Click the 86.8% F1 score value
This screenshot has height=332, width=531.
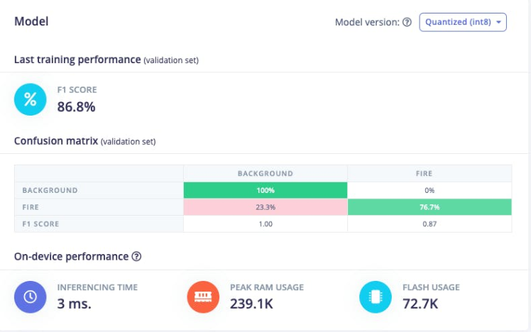(76, 107)
